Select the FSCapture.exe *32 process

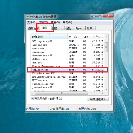click(x=68, y=73)
